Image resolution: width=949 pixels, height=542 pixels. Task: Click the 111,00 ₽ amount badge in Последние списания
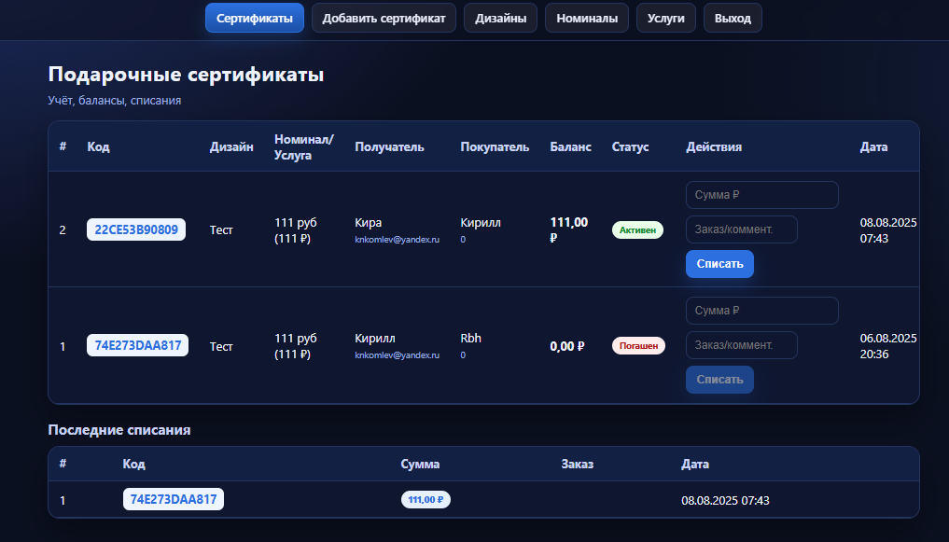coord(426,498)
